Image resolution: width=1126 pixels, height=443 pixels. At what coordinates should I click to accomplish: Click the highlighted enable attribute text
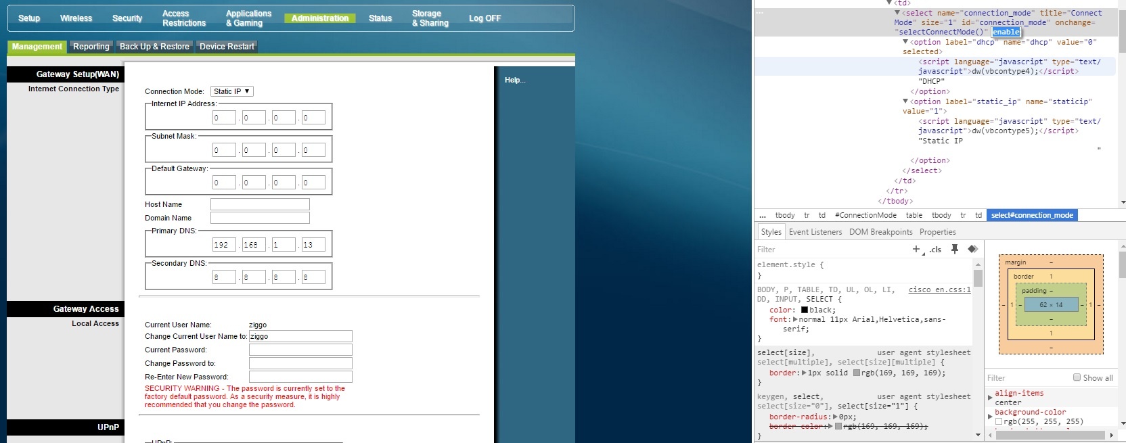tap(1006, 32)
